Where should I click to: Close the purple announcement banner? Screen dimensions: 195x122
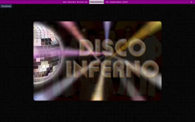pos(191,2)
